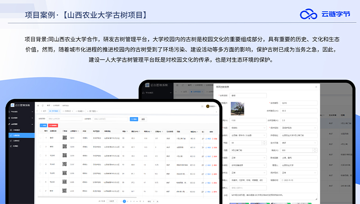Click the refresh icon in the front tablet header
The height and width of the screenshot is (204, 360).
43,105
